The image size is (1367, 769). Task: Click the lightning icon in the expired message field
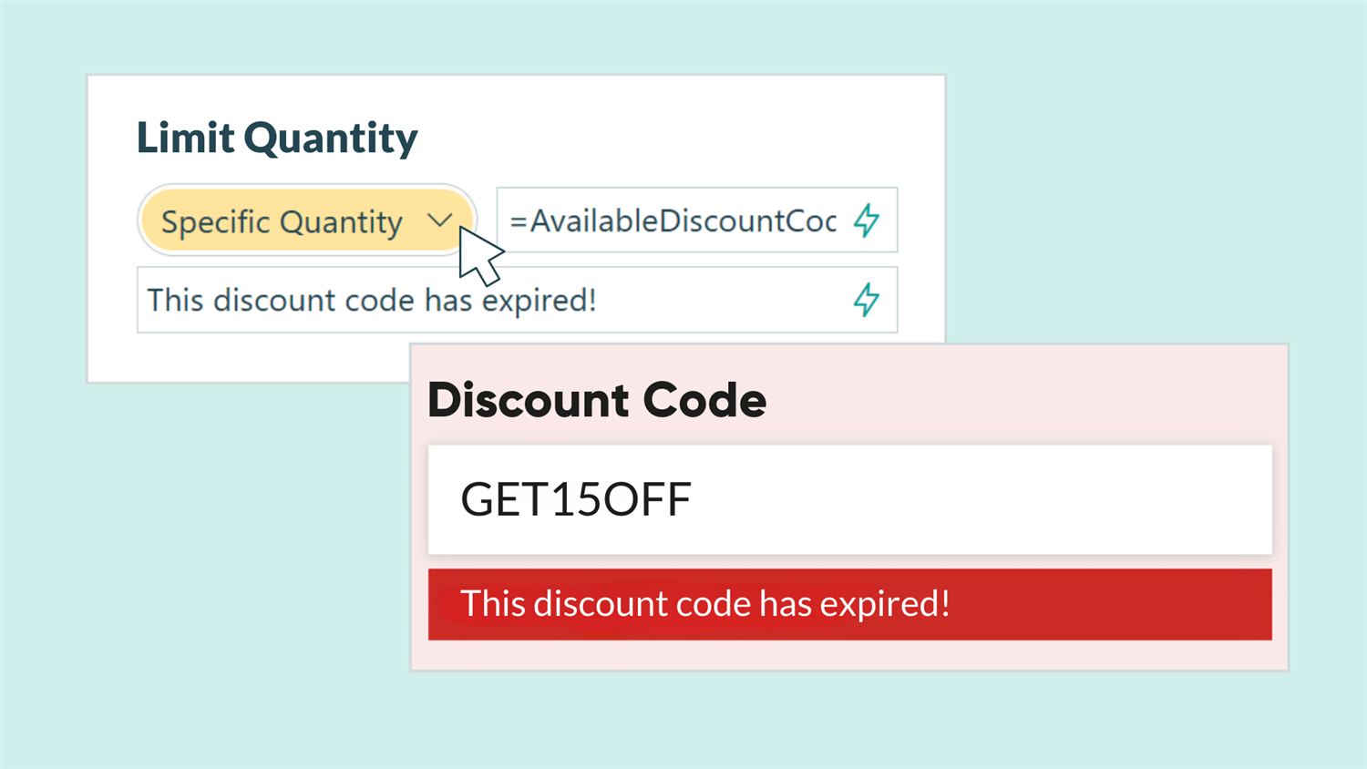pos(867,300)
